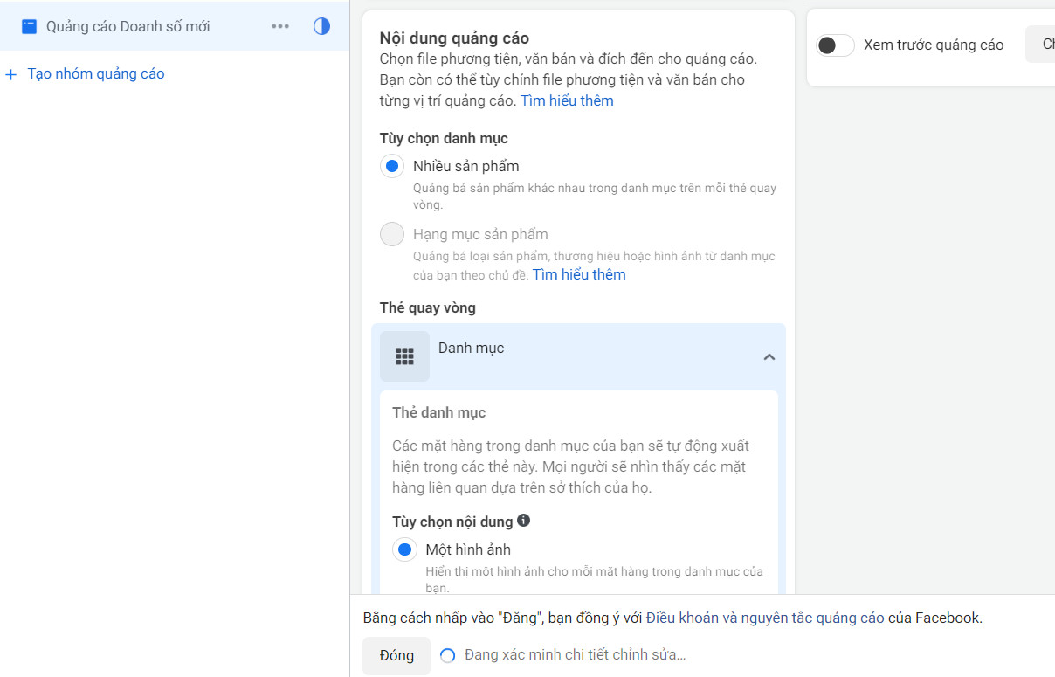The width and height of the screenshot is (1055, 677).
Task: Click the loading spinner next to Đang xác minh
Action: point(448,655)
